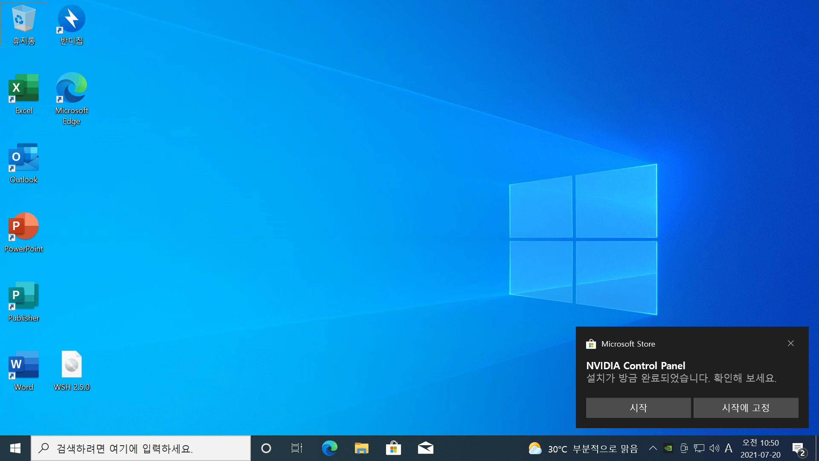
Task: Click the Meet Now tray icon
Action: click(684, 448)
